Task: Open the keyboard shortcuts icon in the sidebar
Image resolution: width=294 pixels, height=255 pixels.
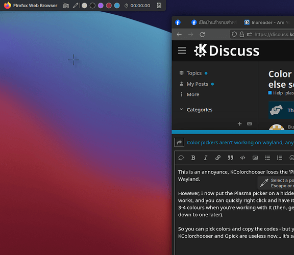Action: (x=250, y=124)
